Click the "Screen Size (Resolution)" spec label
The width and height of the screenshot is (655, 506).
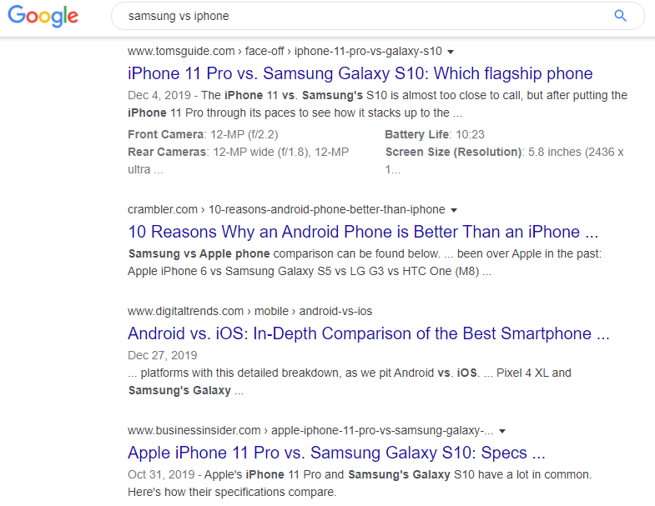454,152
